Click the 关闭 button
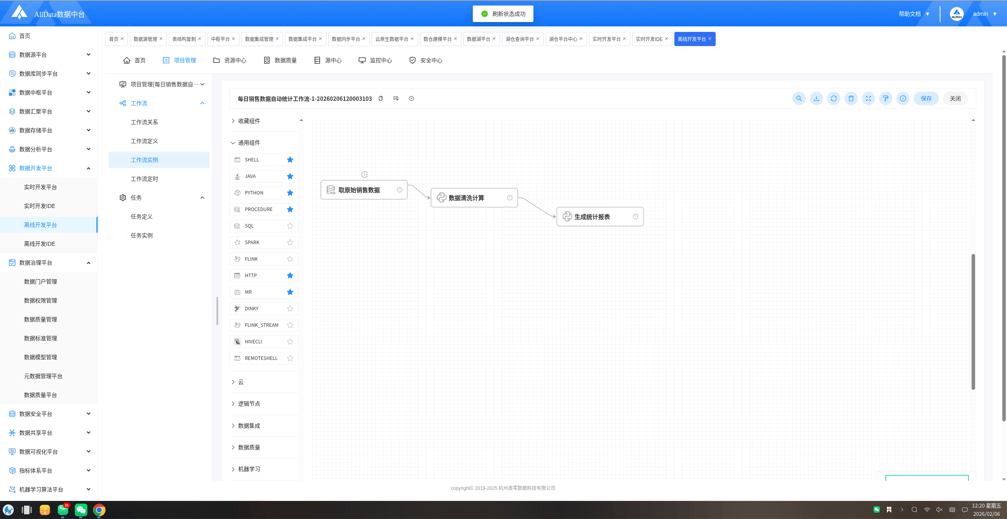1007x519 pixels. point(955,98)
